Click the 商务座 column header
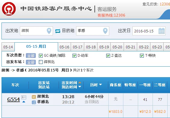 click(116, 85)
